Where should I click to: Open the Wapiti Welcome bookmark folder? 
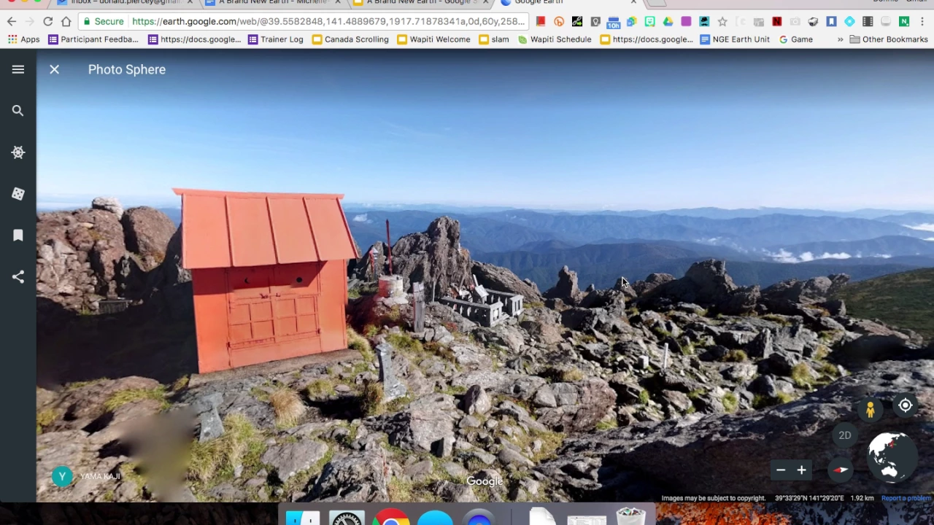(x=433, y=39)
